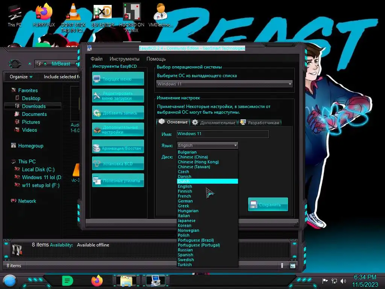
Task: Choose Finnish from the language list
Action: pyautogui.click(x=207, y=191)
